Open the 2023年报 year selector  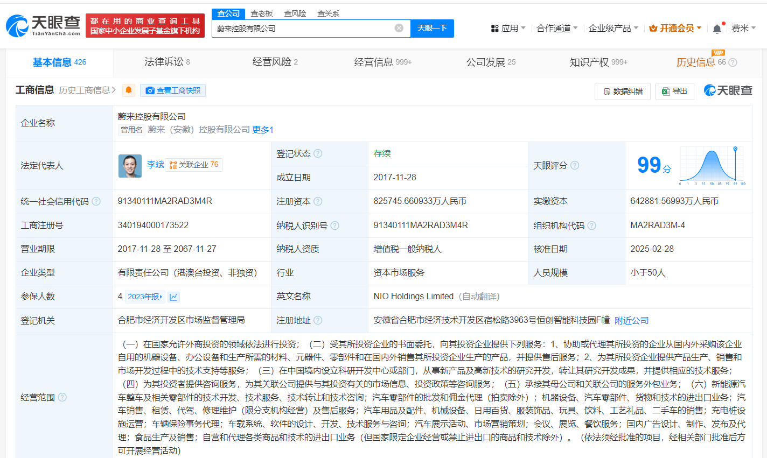145,297
